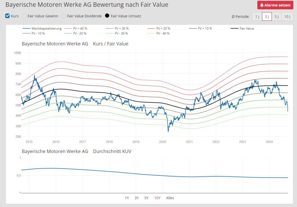Image resolution: width=297 pixels, height=207 pixels.
Task: Select the 5Y chart range
Action: (x=146, y=198)
